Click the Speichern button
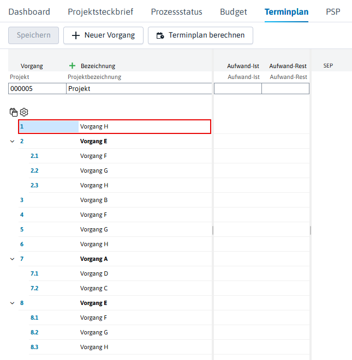This screenshot has height=360, width=352. point(34,35)
